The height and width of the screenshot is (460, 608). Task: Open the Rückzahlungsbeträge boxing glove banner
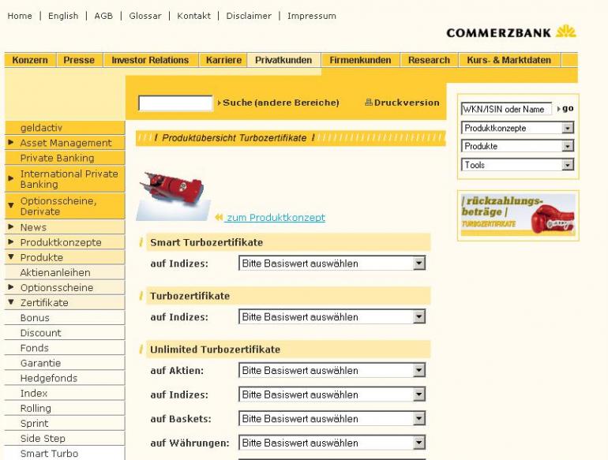tap(518, 215)
